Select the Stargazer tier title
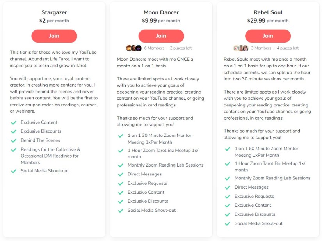The width and height of the screenshot is (322, 241). click(x=54, y=12)
